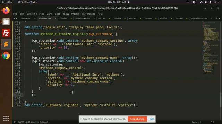Add a new tab with plus icon
The width and height of the screenshot is (222, 124).
point(216,18)
